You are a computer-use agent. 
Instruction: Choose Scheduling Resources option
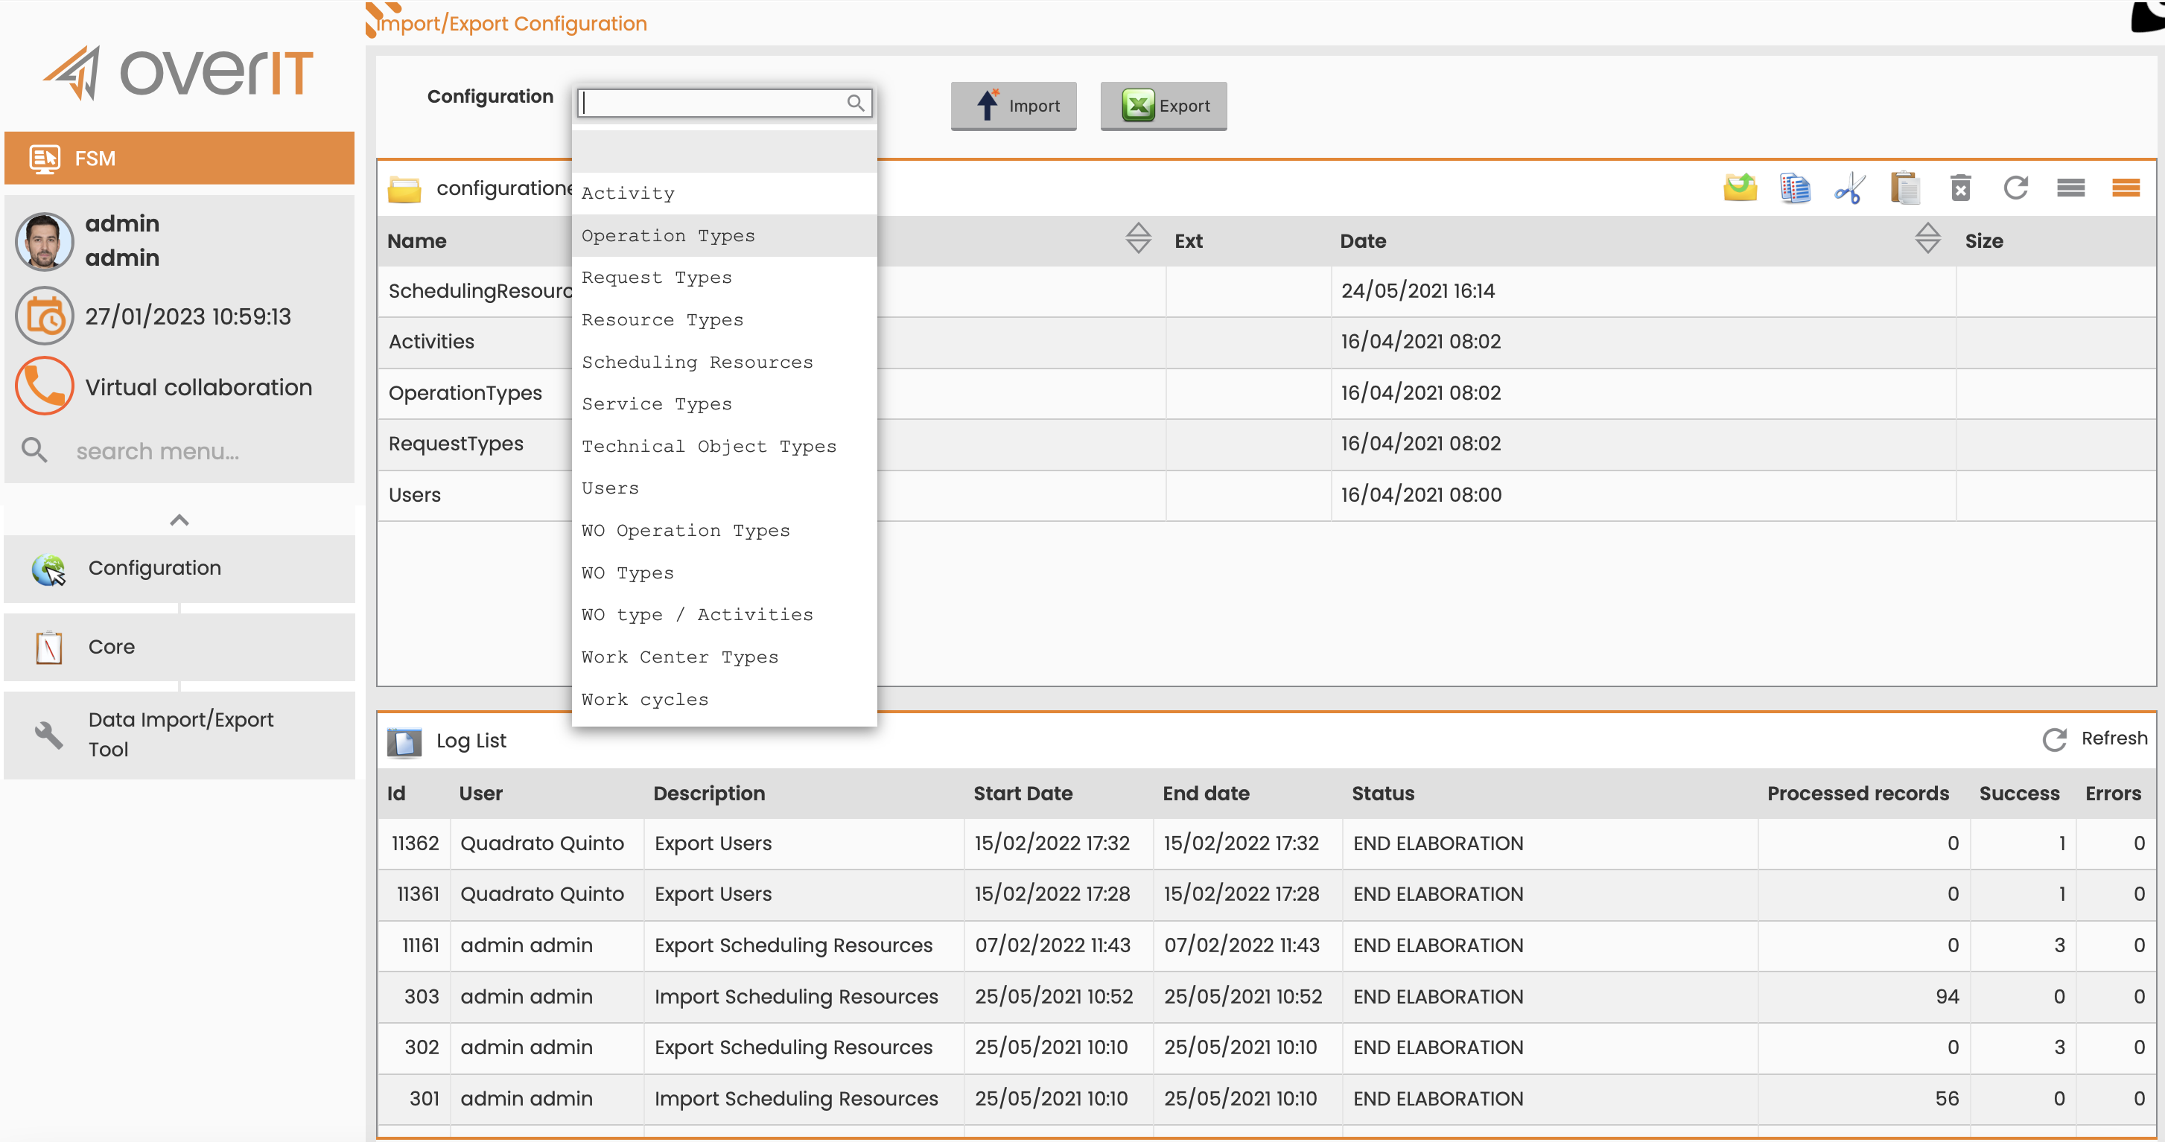click(x=724, y=363)
